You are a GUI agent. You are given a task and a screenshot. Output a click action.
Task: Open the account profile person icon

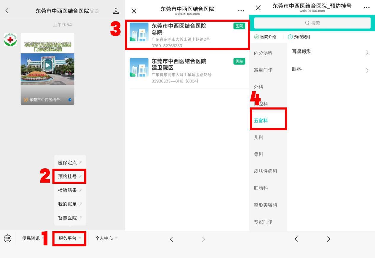click(116, 11)
